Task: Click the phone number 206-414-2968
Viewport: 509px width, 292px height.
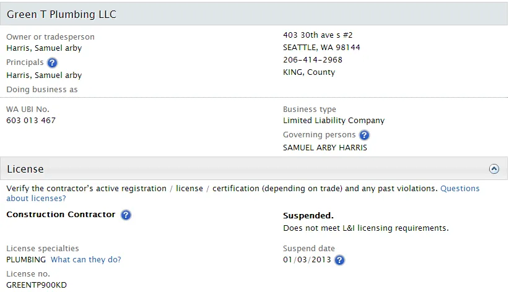Action: point(313,60)
